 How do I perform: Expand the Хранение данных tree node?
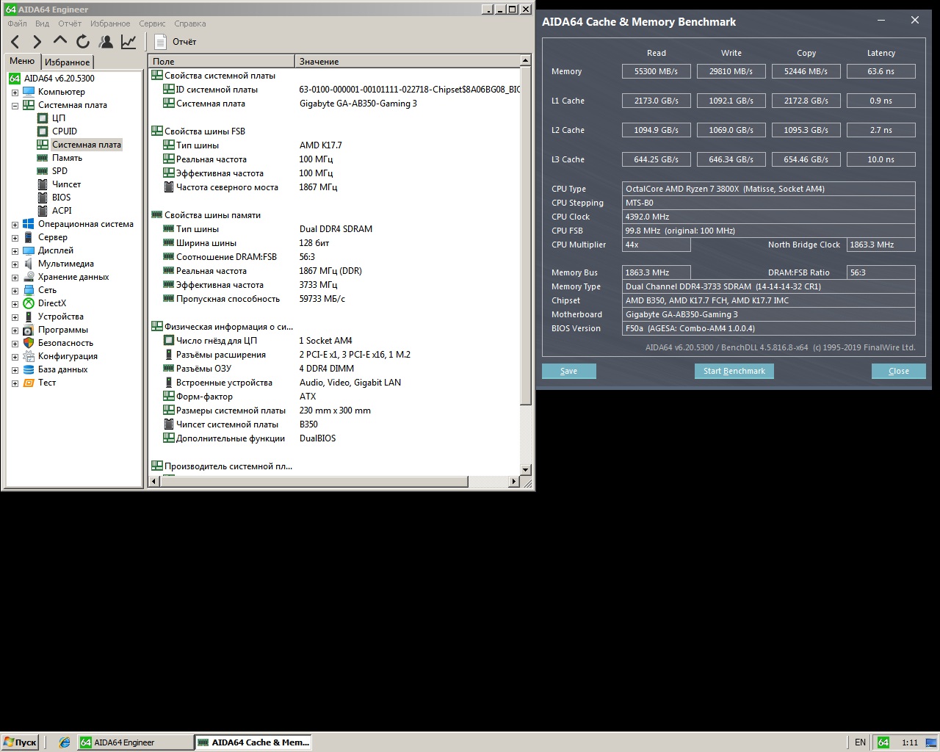15,278
